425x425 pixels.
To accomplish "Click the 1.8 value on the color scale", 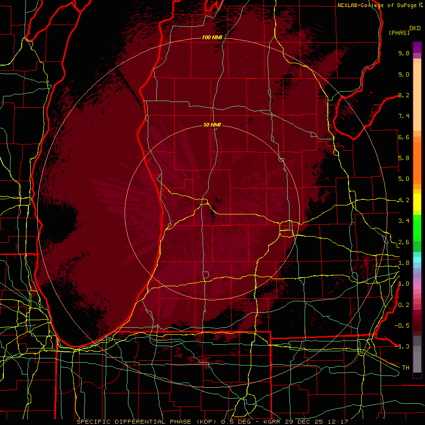I will coord(404,263).
